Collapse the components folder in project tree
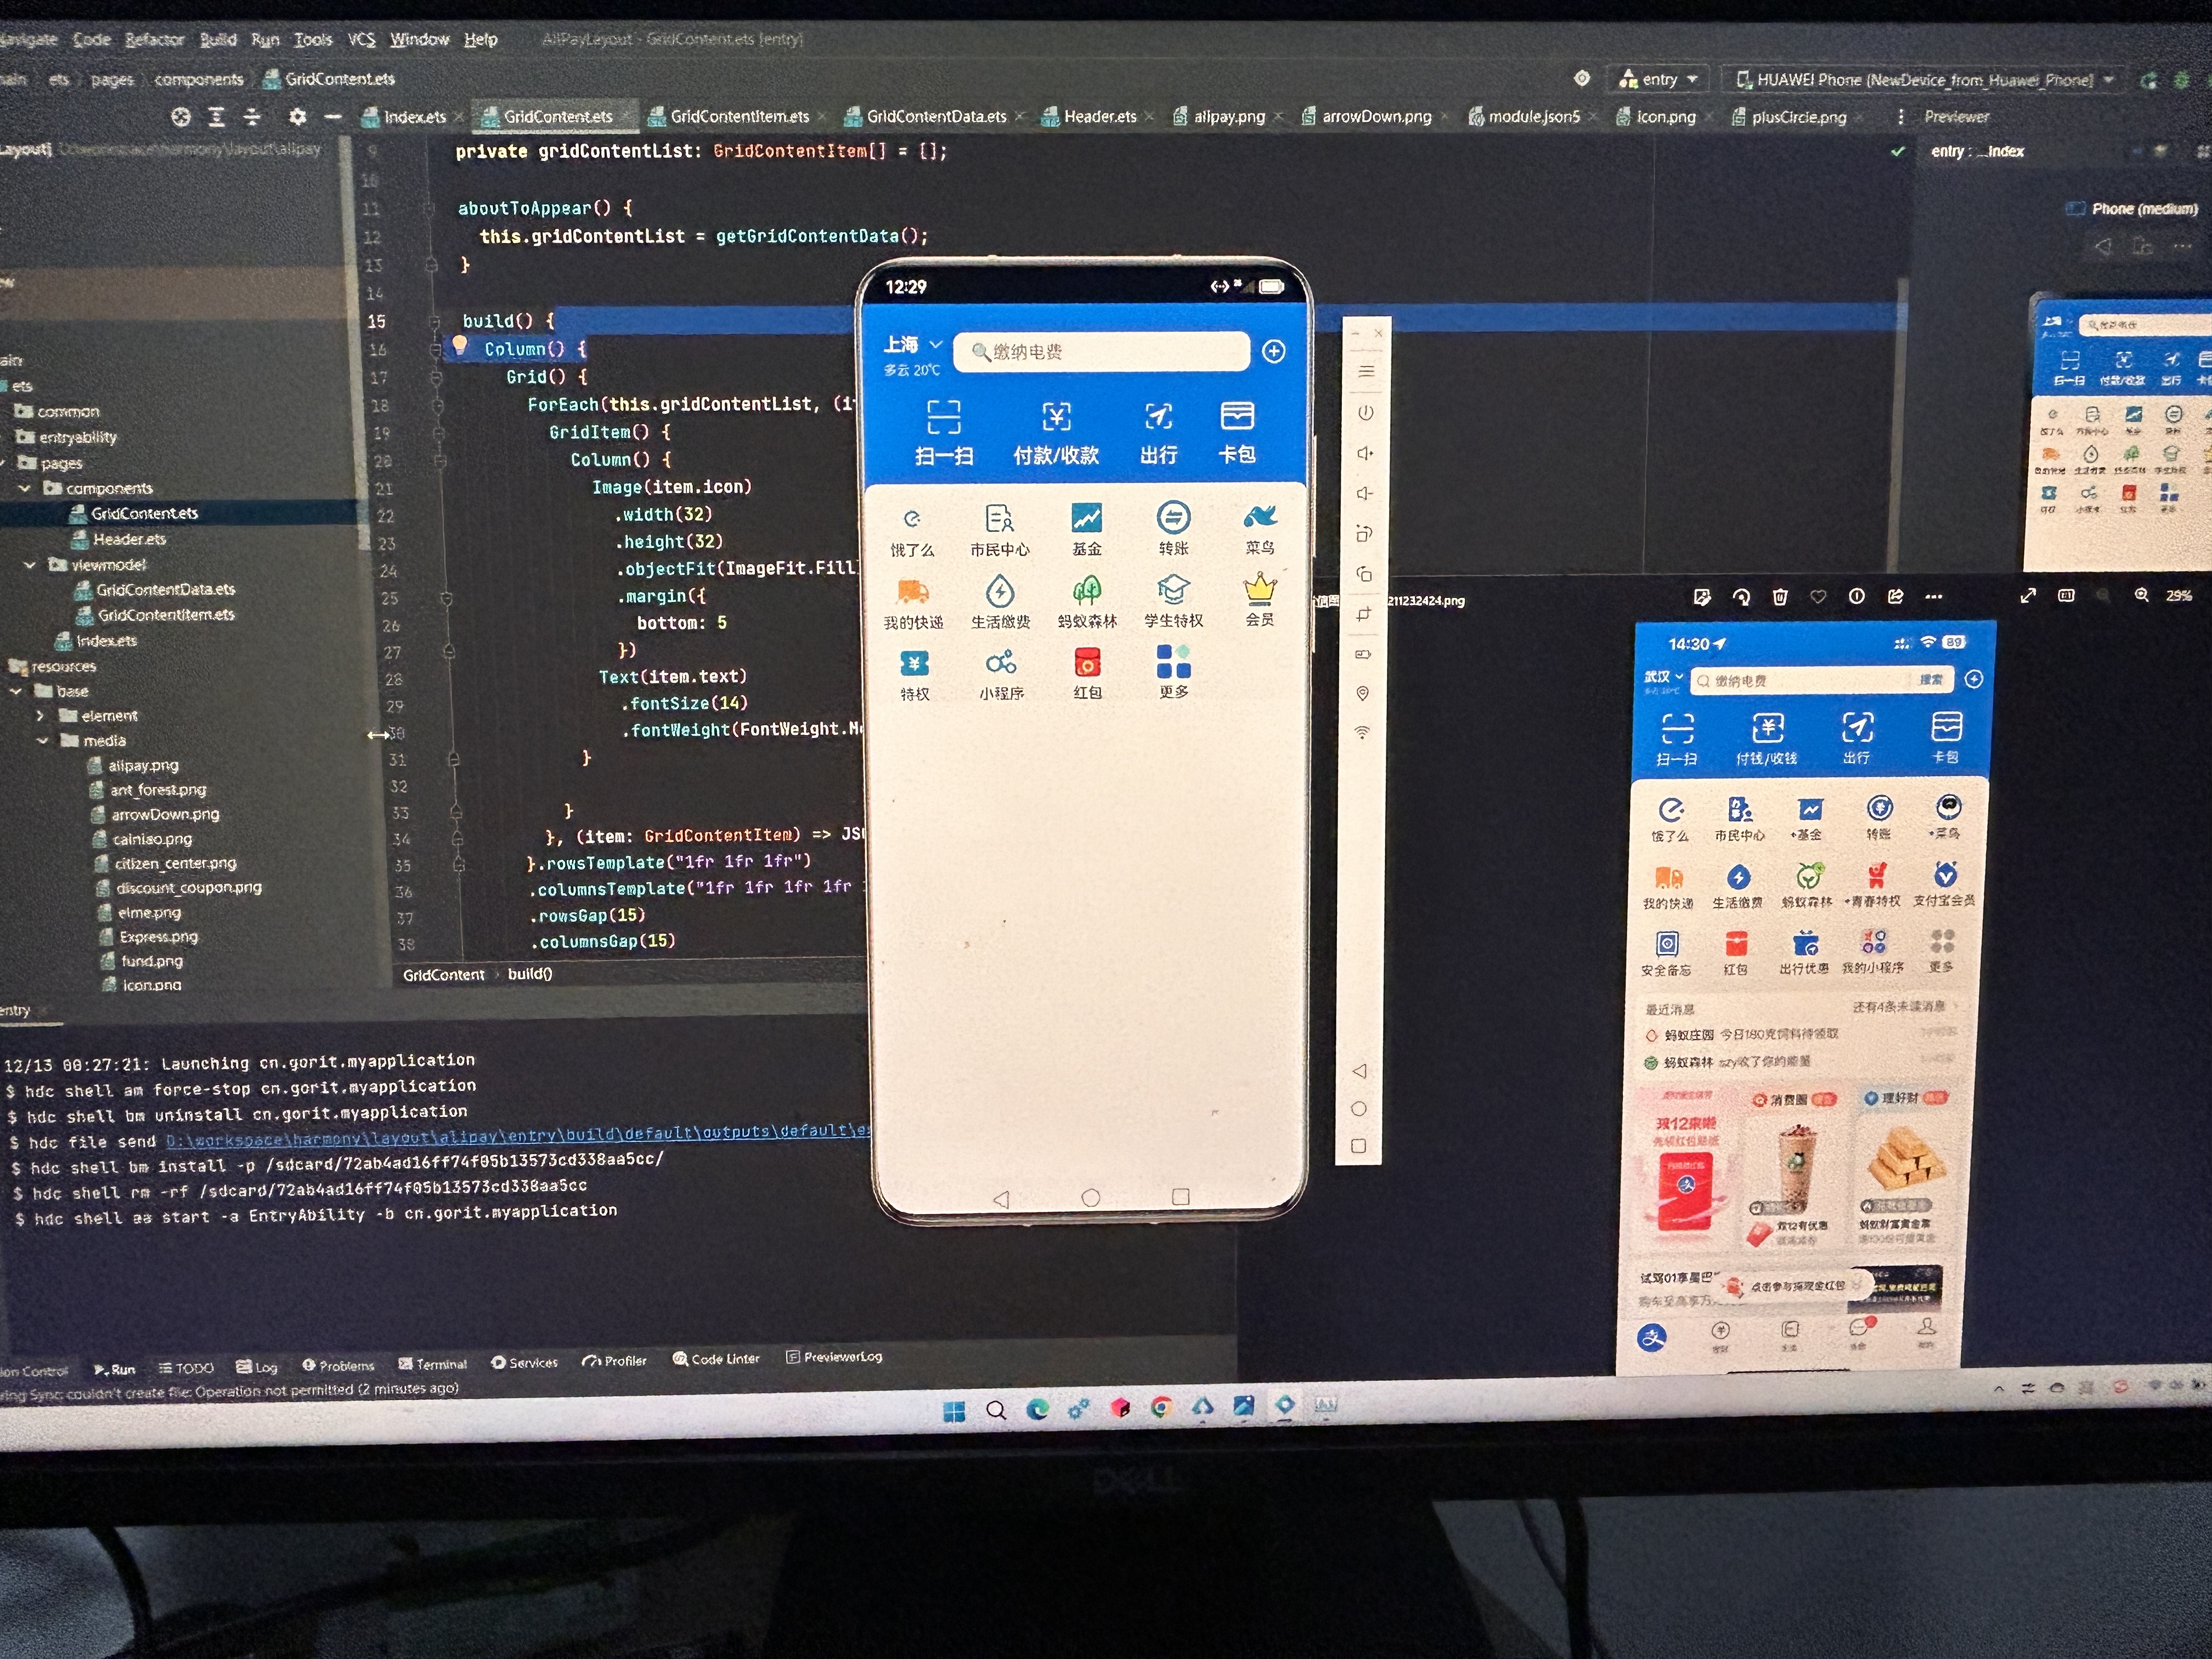The image size is (2212, 1659). tap(25, 488)
